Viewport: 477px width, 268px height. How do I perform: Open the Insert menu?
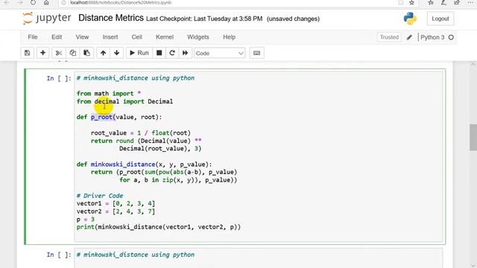(110, 37)
